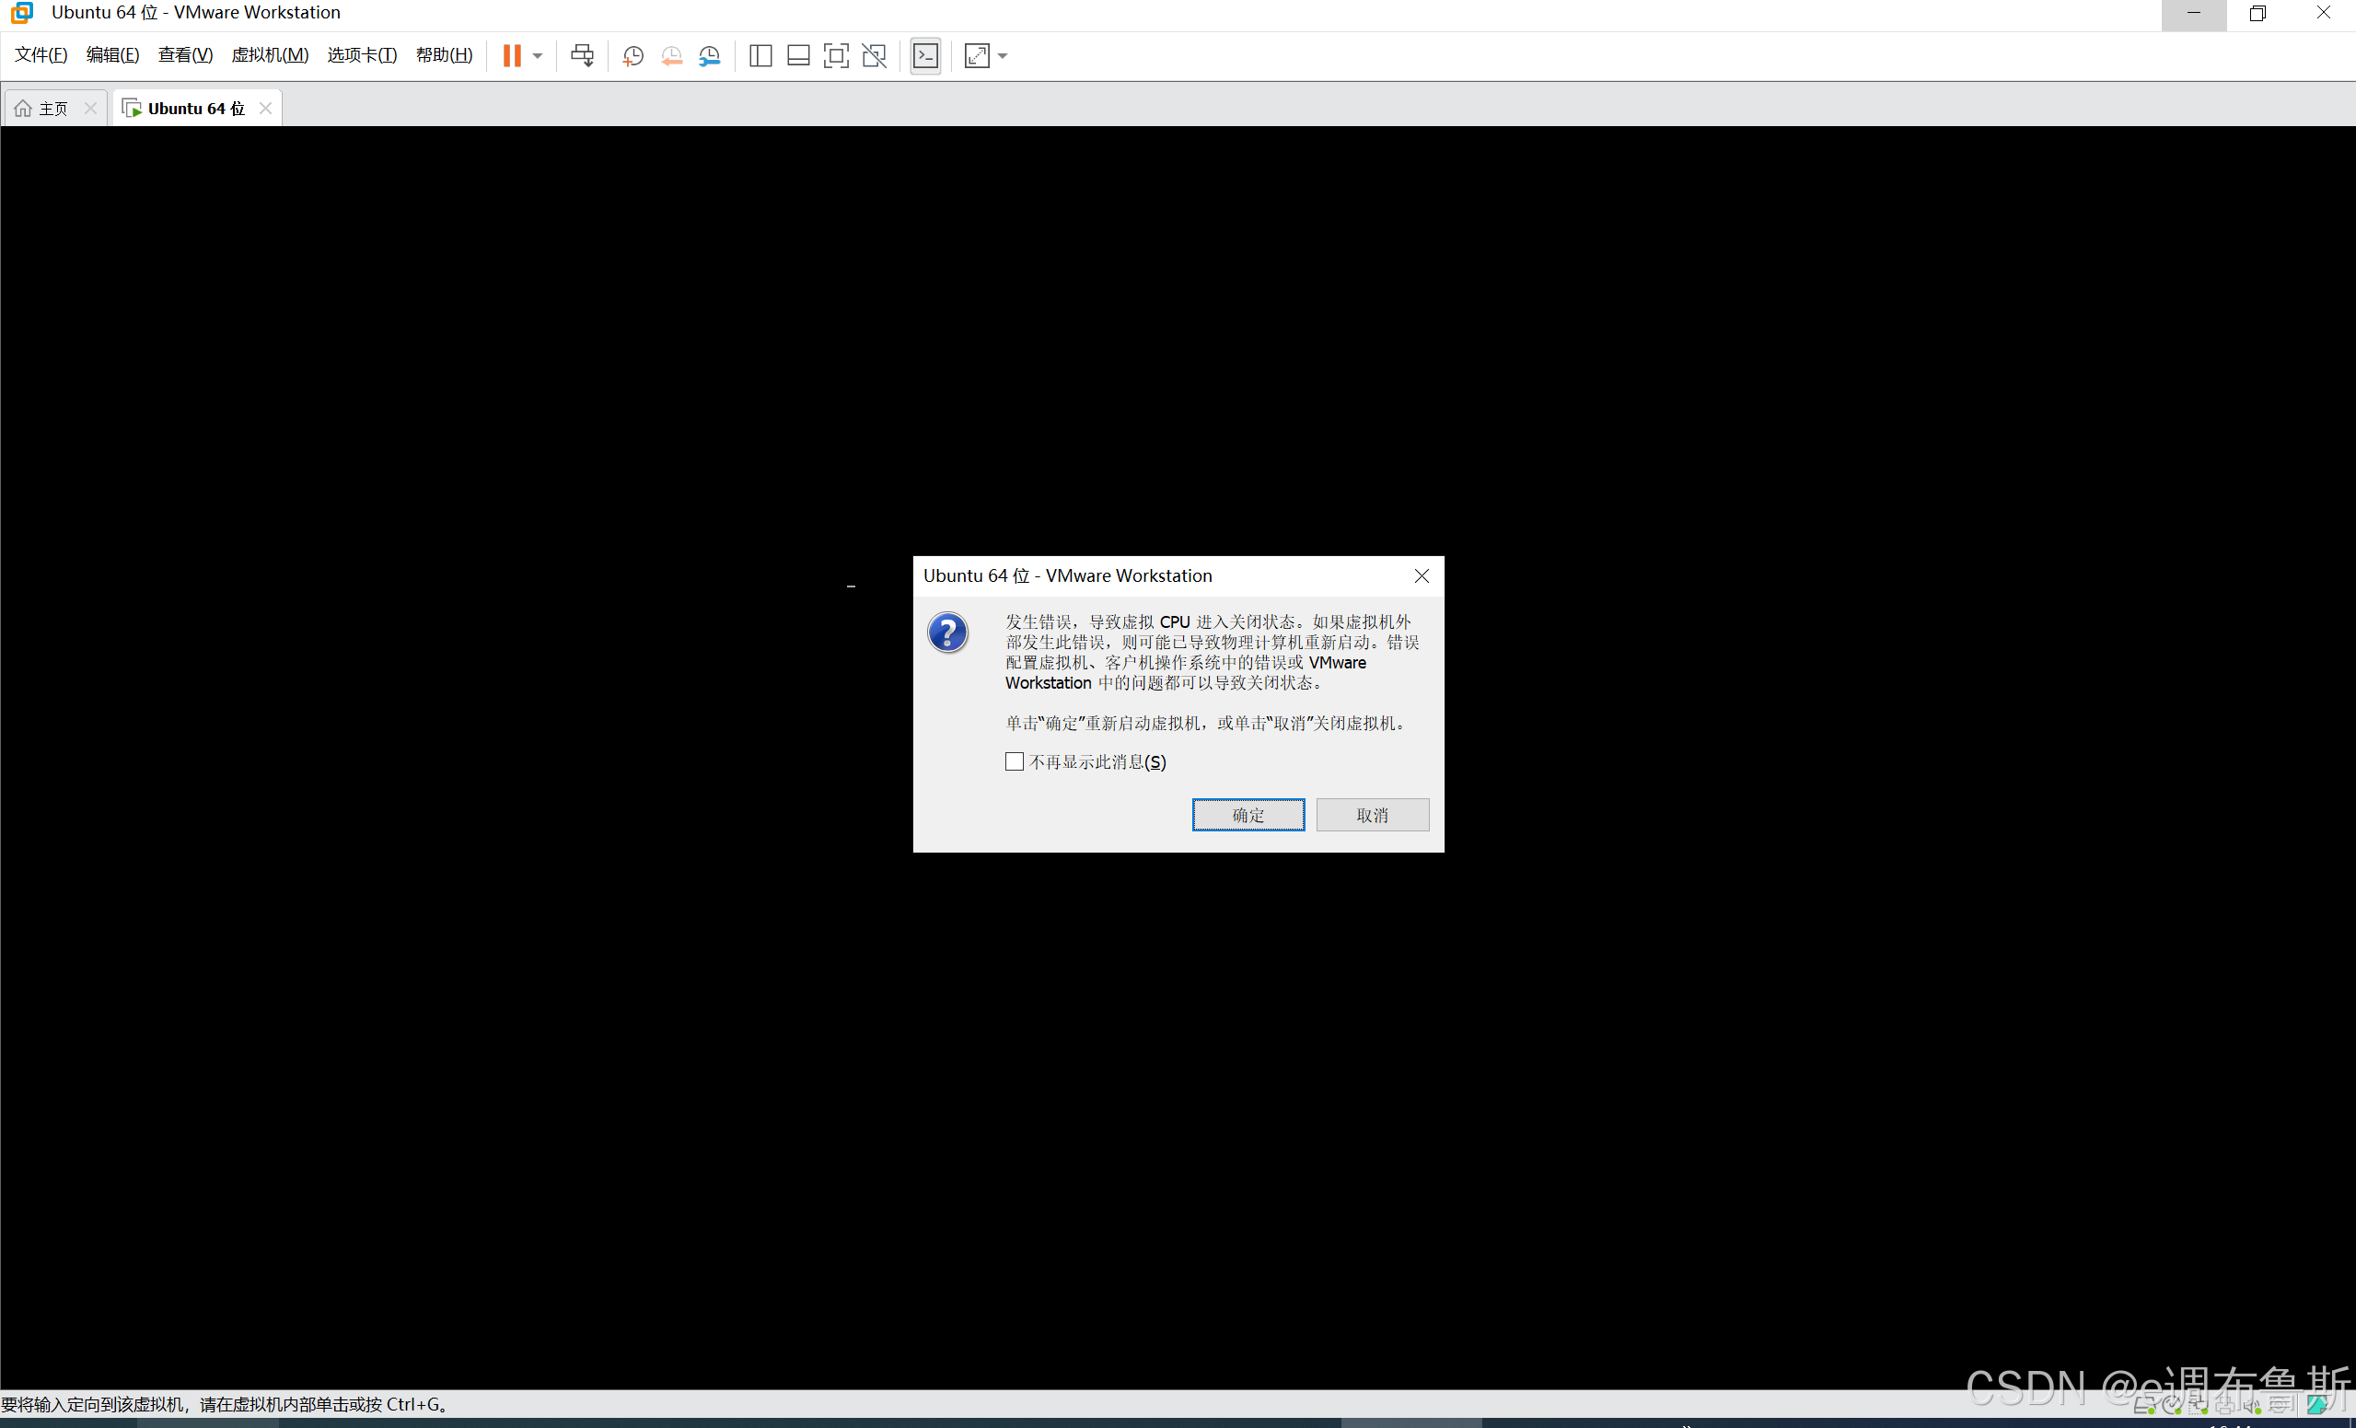
Task: Click the stretch guest display icon
Action: (977, 55)
